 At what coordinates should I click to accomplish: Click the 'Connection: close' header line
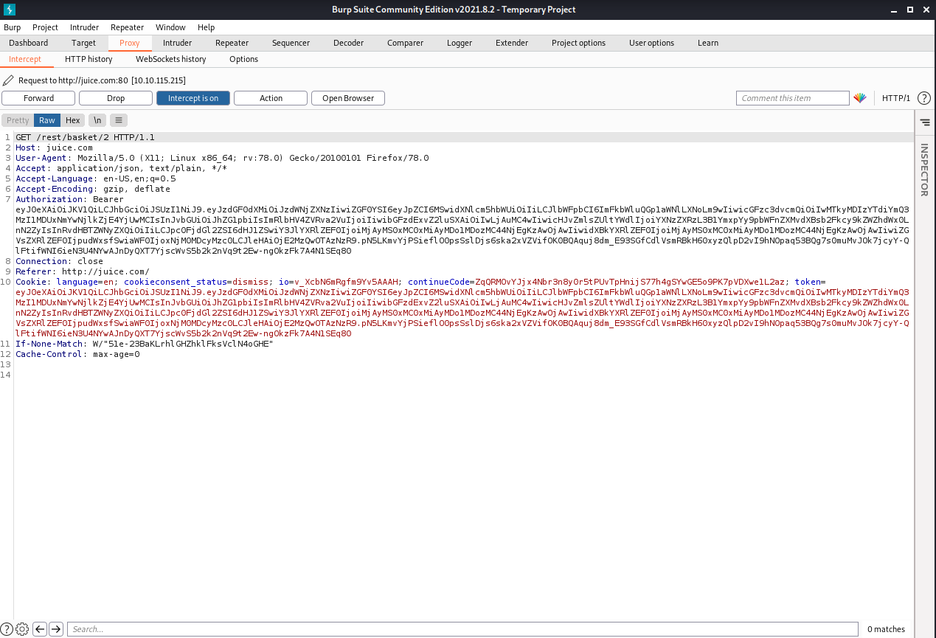pos(59,261)
